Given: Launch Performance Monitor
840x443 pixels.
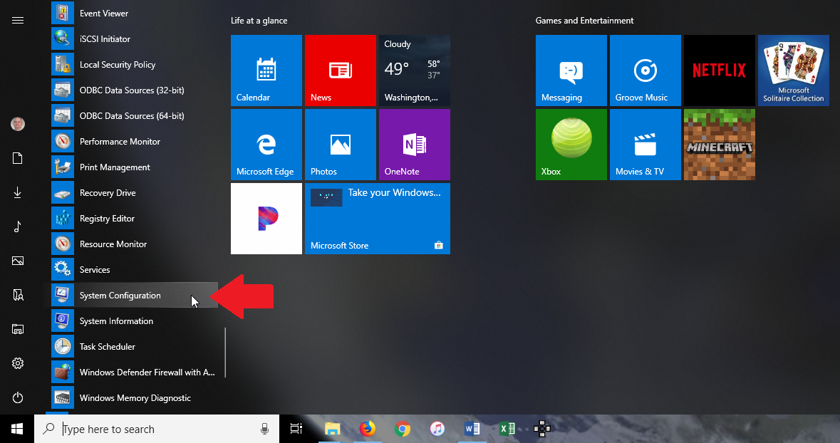Looking at the screenshot, I should pyautogui.click(x=134, y=142).
